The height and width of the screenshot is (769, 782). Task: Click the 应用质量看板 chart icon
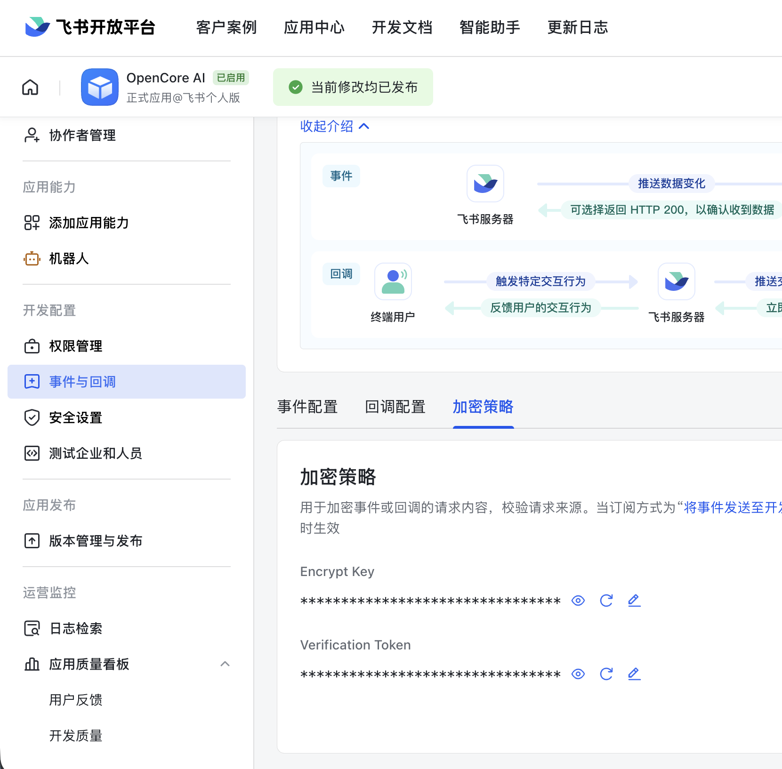point(32,664)
